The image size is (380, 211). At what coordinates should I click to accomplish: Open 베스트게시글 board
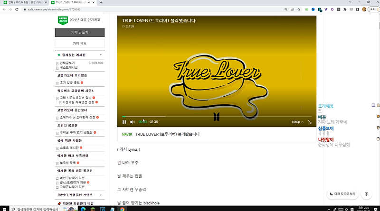[x=68, y=67]
